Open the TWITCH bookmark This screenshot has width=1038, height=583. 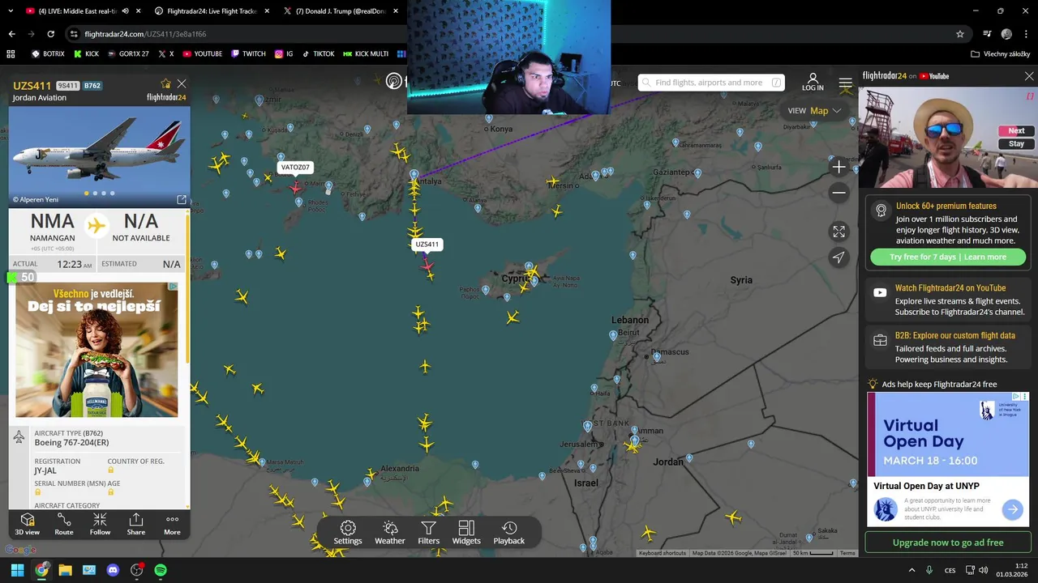(x=248, y=53)
